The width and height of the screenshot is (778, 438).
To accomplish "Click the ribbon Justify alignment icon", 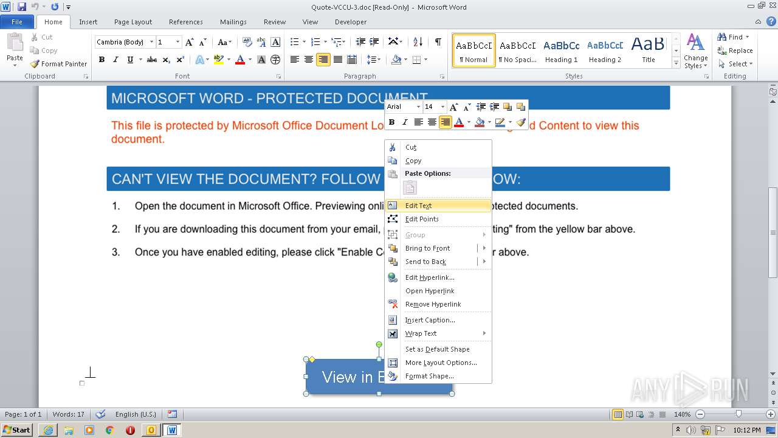I will click(x=337, y=60).
